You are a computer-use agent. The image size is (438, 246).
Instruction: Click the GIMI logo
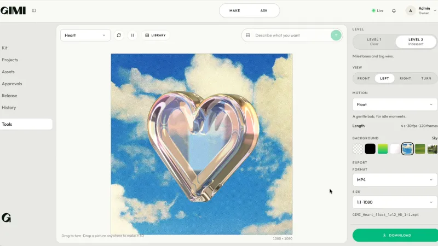point(13,10)
